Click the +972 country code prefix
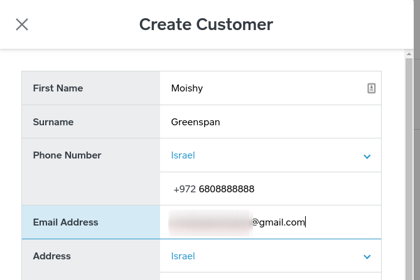This screenshot has width=420, height=280. 185,189
